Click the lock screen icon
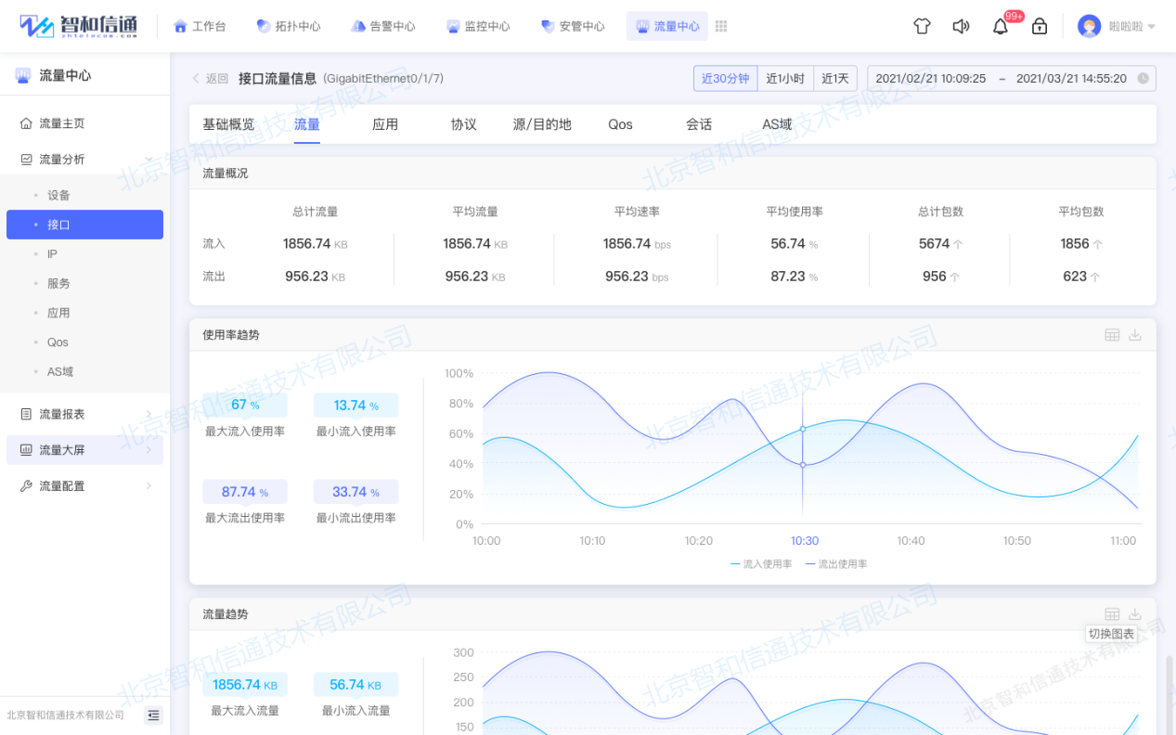This screenshot has height=735, width=1176. pos(1040,26)
